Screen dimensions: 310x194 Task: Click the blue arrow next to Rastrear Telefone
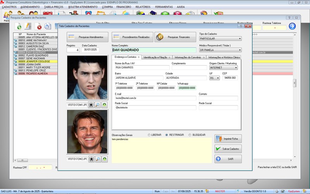click(x=292, y=26)
